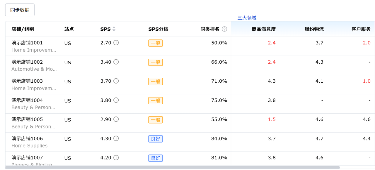
Task: Select the 良好 tag for 演示店铺1007
Action: click(156, 158)
